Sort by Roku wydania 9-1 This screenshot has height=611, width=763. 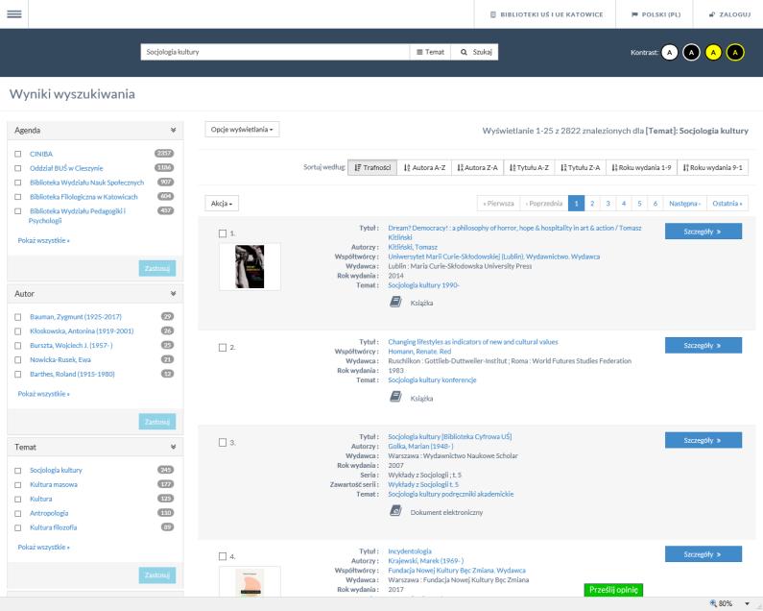point(712,167)
